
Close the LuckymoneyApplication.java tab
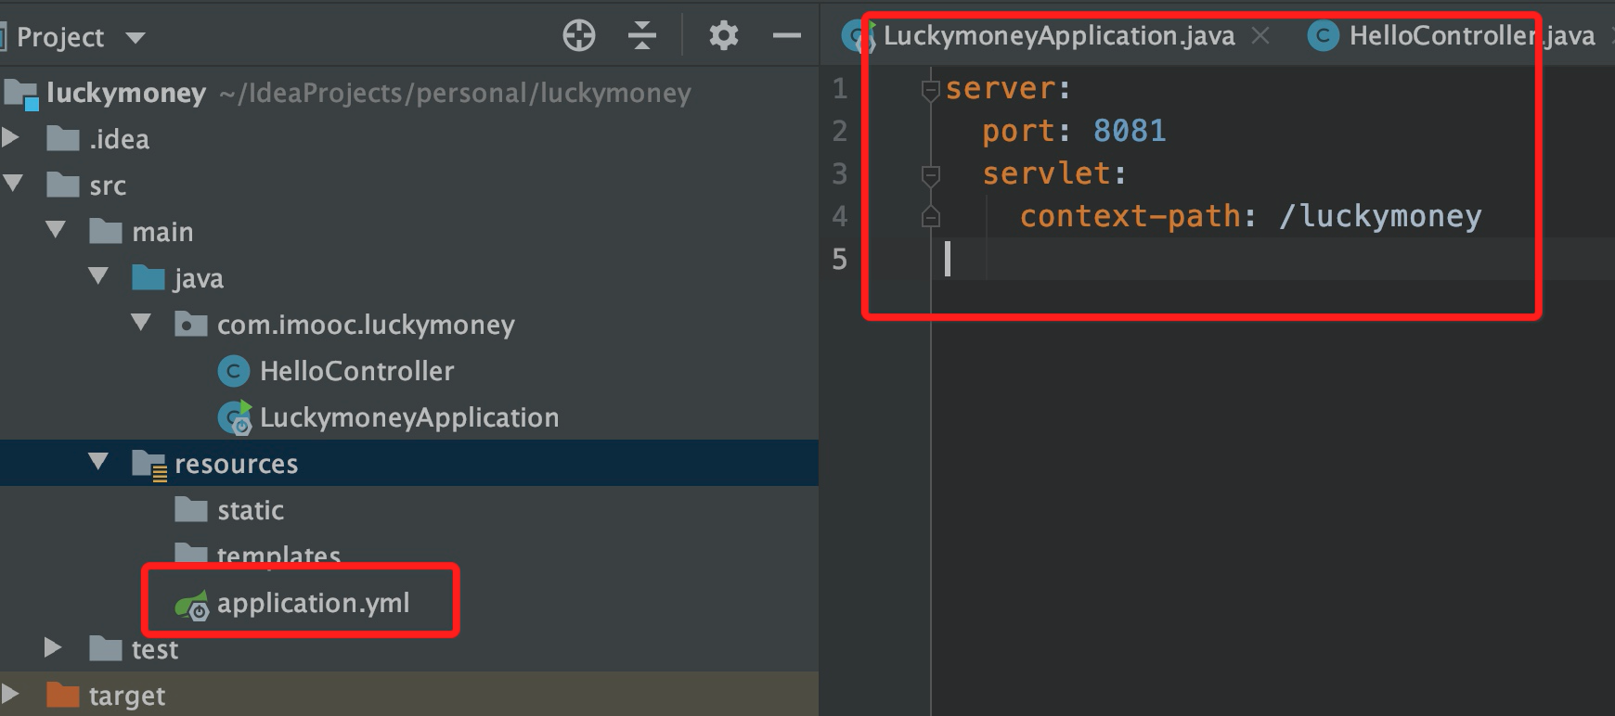click(1260, 35)
